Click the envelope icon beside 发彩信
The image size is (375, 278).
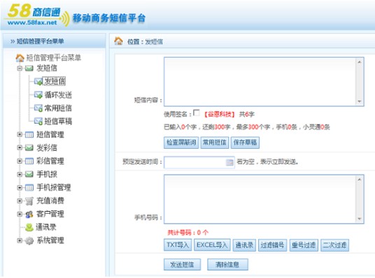(x=29, y=148)
